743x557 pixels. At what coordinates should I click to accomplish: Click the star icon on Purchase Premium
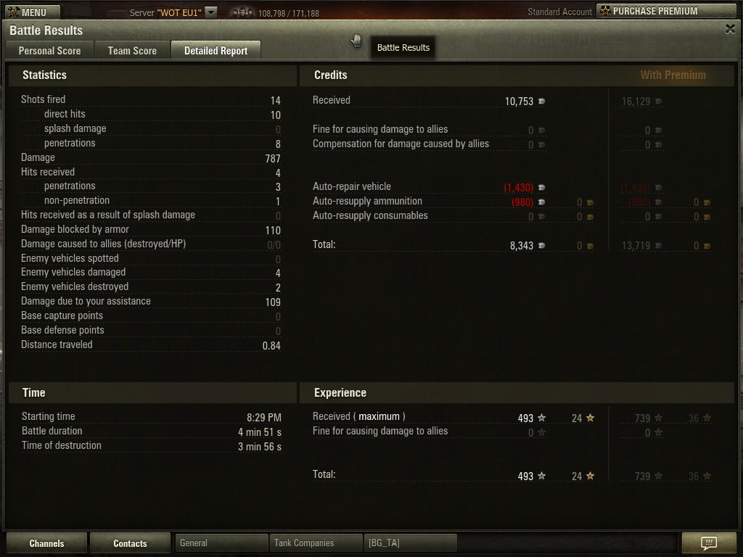(x=605, y=11)
